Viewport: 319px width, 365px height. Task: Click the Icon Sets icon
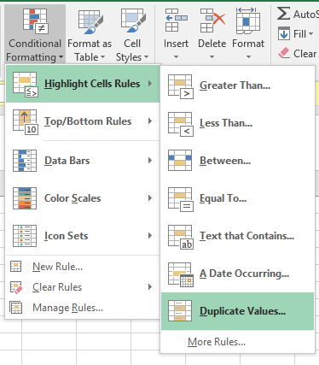25,236
